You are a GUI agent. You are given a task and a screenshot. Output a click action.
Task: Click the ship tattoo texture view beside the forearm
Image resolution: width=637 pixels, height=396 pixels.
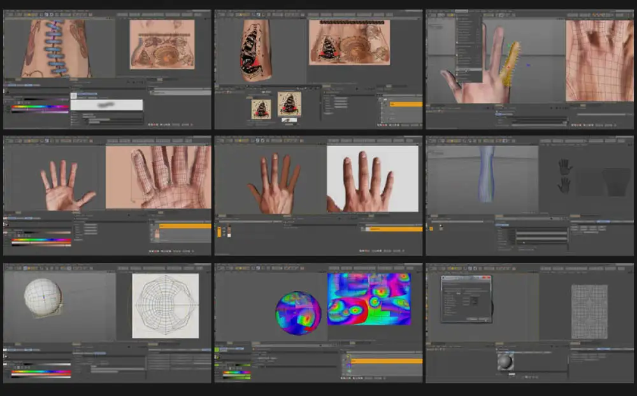pyautogui.click(x=349, y=42)
